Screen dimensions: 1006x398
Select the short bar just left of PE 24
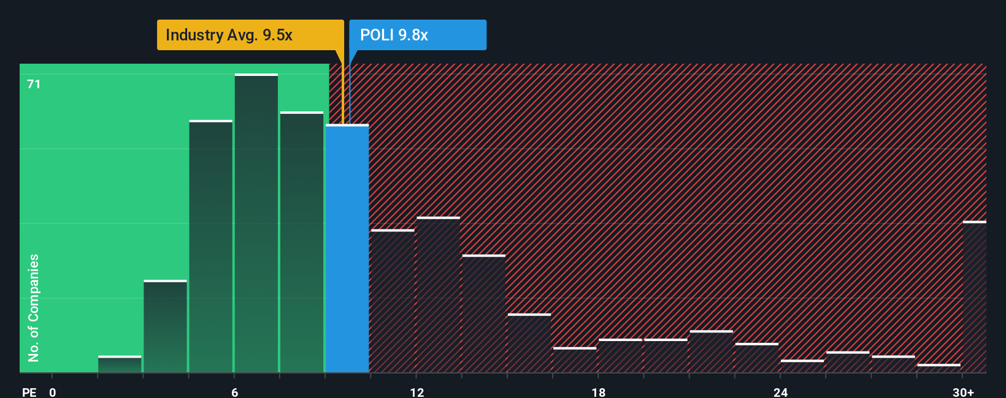pyautogui.click(x=757, y=358)
